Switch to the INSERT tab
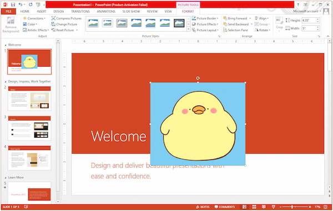This screenshot has width=333, height=211. 42,12
